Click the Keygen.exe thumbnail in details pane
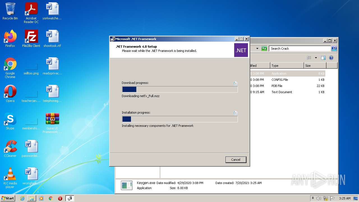The image size is (359, 202). coord(126,185)
